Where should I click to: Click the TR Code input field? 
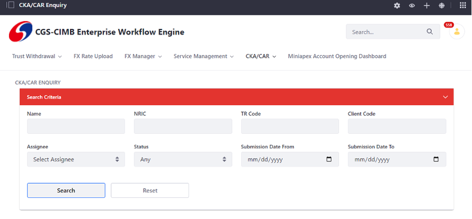[290, 126]
